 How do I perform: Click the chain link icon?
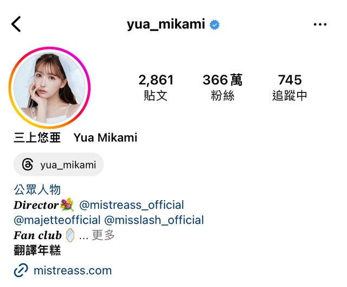coord(21,270)
